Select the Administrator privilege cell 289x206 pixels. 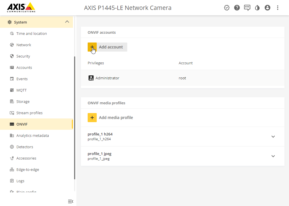pyautogui.click(x=107, y=78)
